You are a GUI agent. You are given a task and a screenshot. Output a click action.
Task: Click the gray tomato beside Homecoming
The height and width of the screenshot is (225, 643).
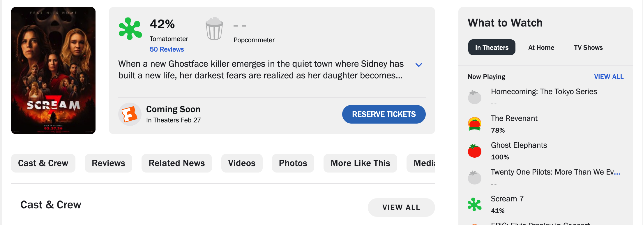click(474, 97)
